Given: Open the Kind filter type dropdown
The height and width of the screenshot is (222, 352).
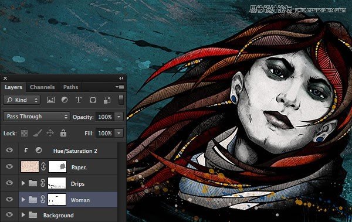Looking at the screenshot, I should click(22, 100).
